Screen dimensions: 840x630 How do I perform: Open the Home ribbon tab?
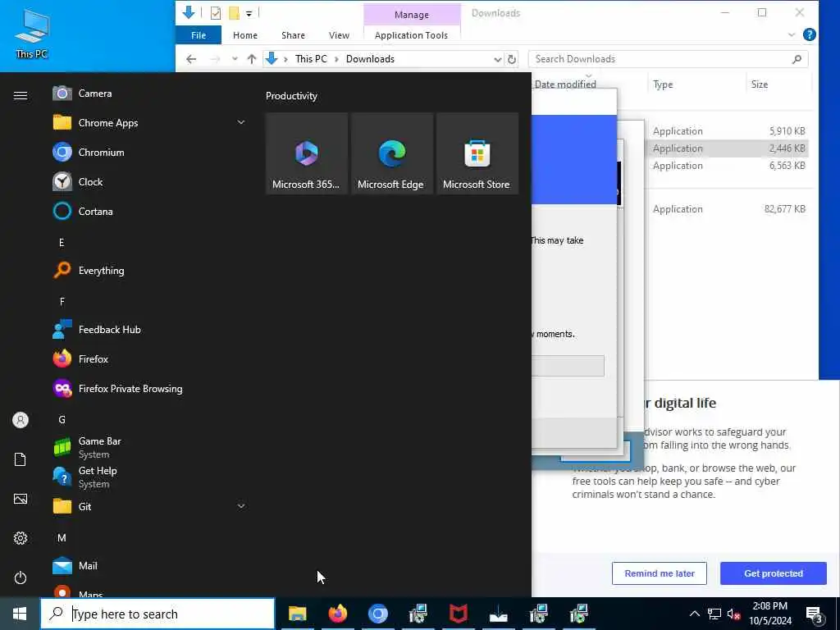coord(244,35)
